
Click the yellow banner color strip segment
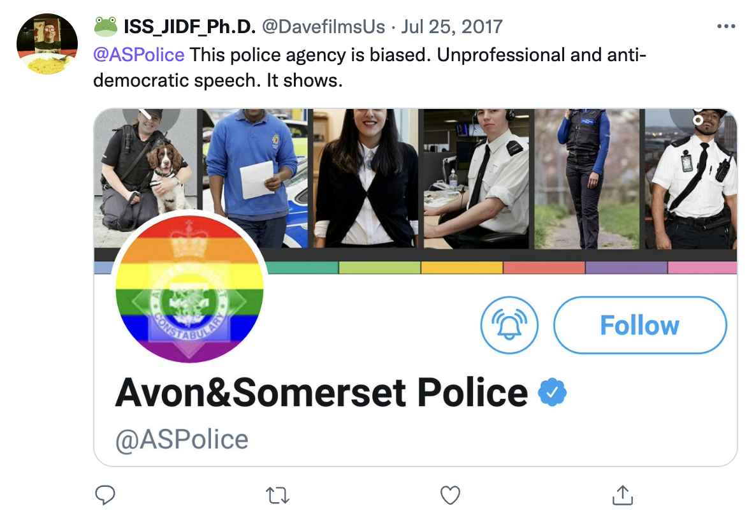(462, 268)
